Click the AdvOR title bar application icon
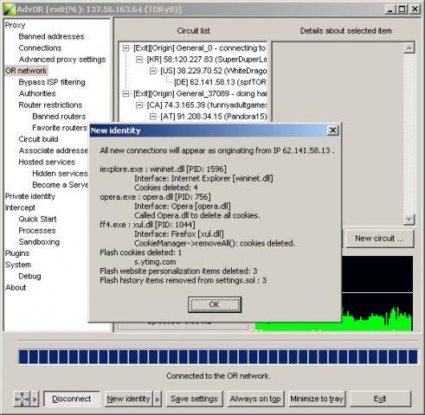Image resolution: width=425 pixels, height=415 pixels. pyautogui.click(x=10, y=9)
